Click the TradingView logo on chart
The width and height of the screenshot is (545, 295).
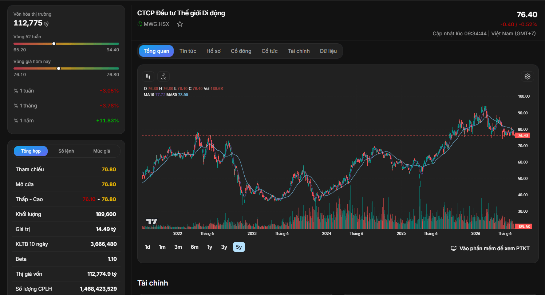point(152,221)
